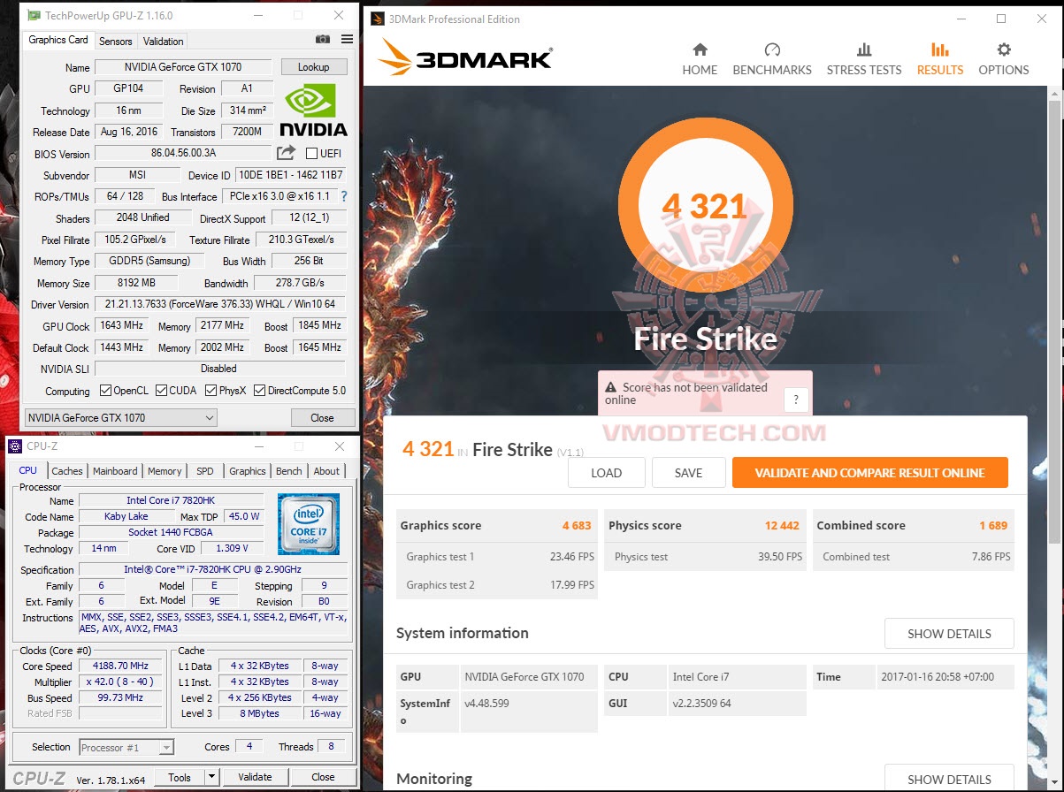Click Combined score value 1 689

coord(993,525)
